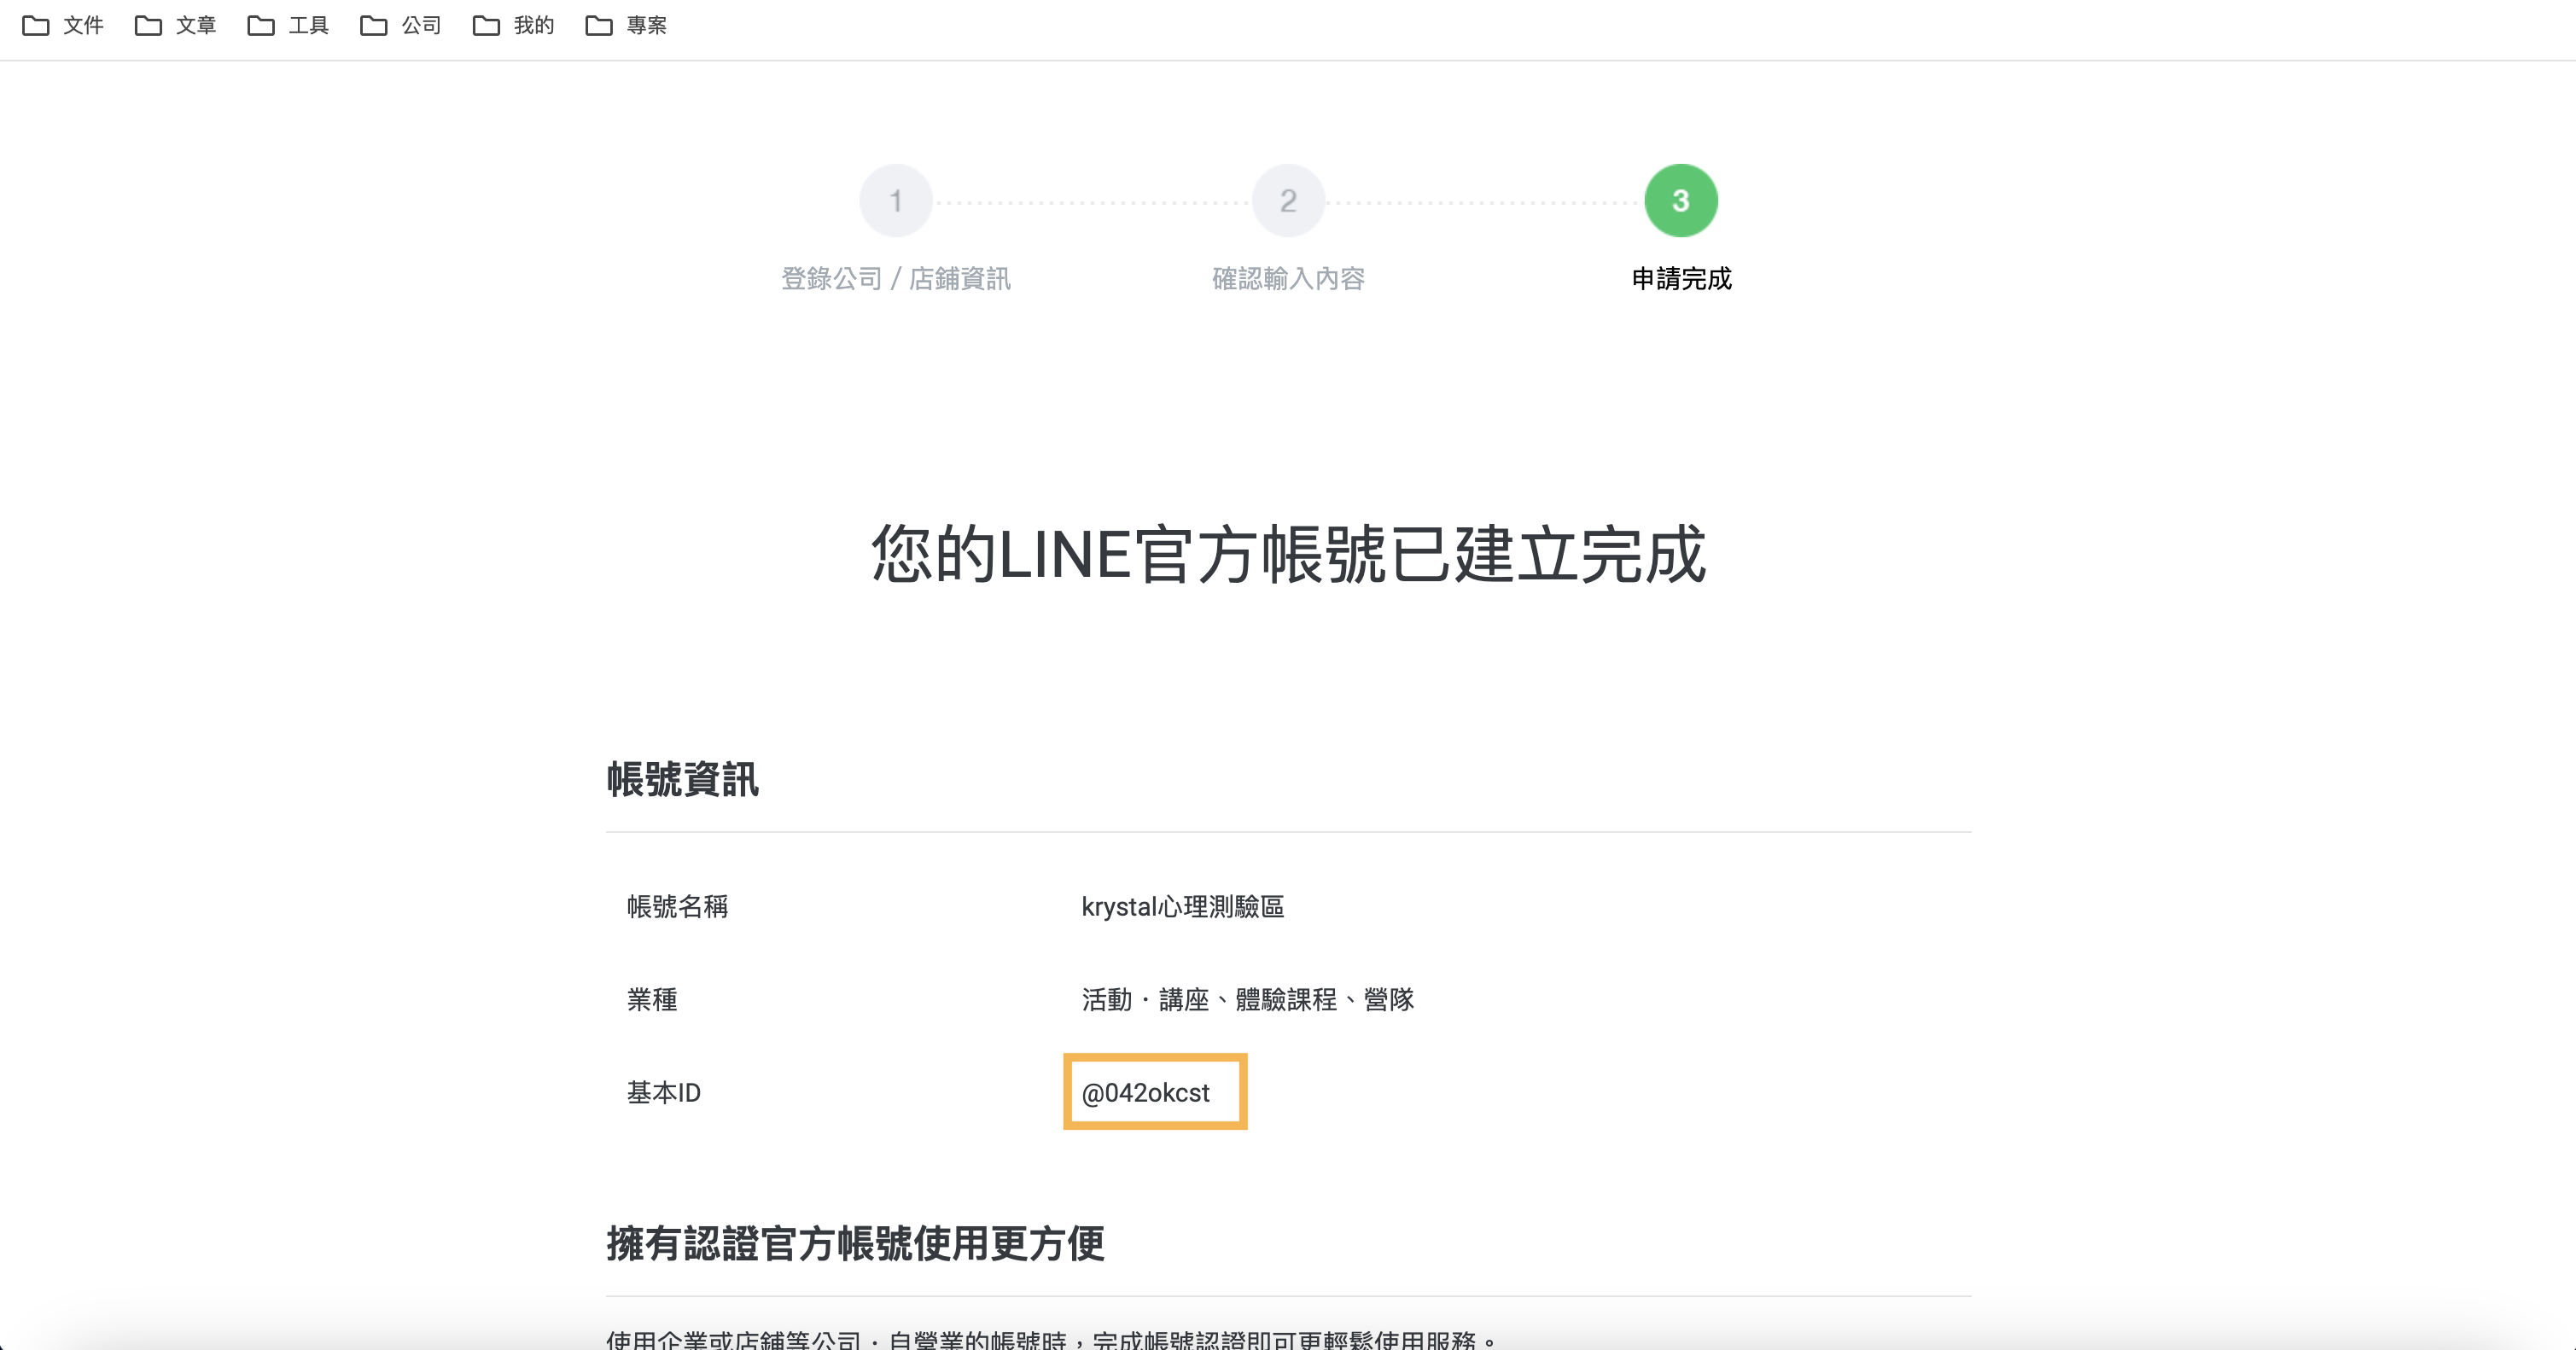Click the 擁有認證官方帳號使用更方便 heading
The width and height of the screenshot is (2576, 1350).
(856, 1243)
